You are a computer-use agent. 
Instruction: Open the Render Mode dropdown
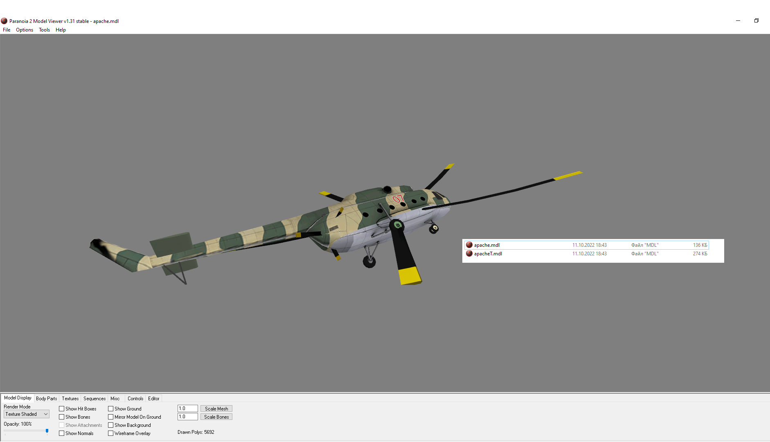click(x=27, y=414)
